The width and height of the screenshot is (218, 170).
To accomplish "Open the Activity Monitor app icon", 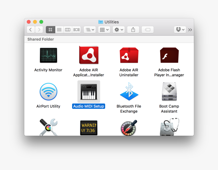I will coord(48,55).
